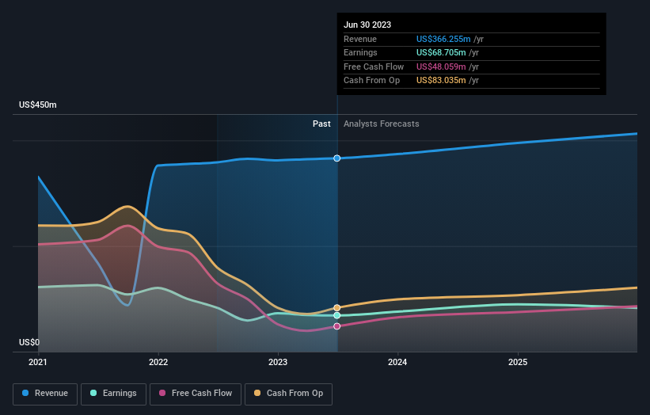Image resolution: width=650 pixels, height=415 pixels.
Task: Click the 2021 x-axis label
Action: [38, 363]
